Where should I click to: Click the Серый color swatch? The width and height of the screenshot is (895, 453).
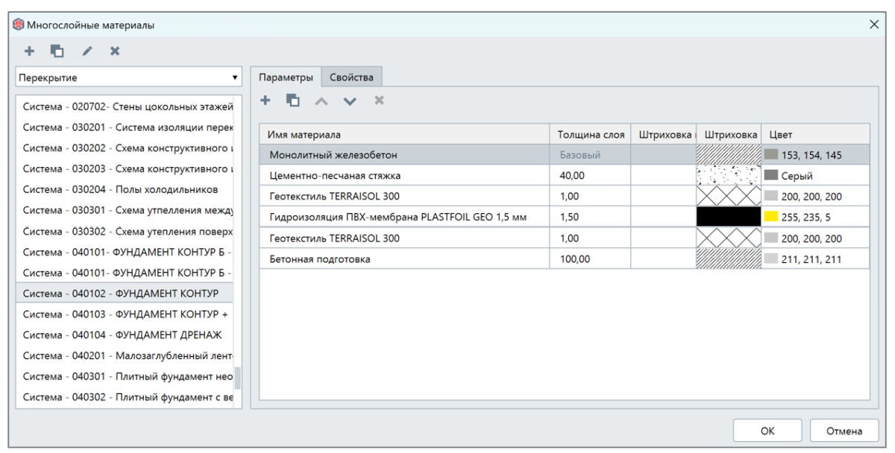[x=772, y=176]
